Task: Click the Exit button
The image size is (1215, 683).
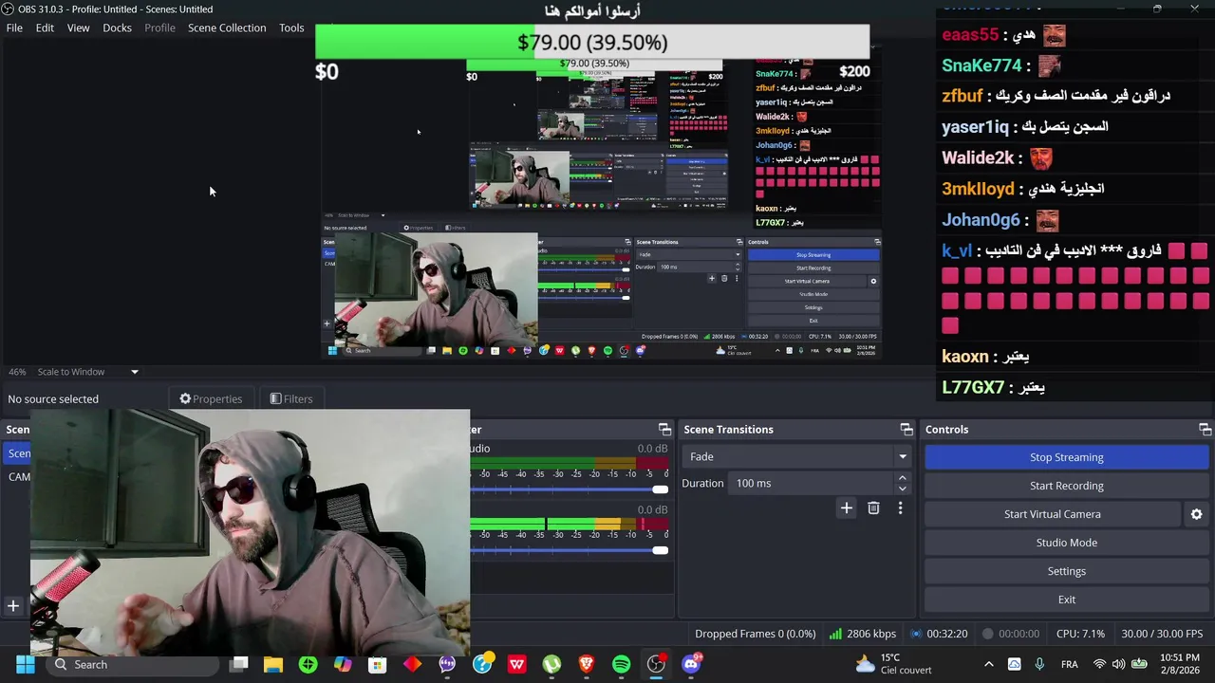Action: click(1067, 600)
